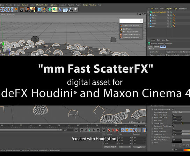
Task: Open the Object (Rel) coordinate dropdown
Action: point(110,147)
